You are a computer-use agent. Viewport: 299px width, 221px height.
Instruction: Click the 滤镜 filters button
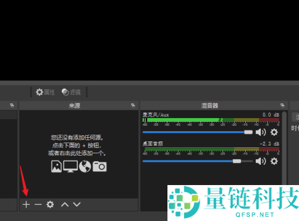(71, 92)
